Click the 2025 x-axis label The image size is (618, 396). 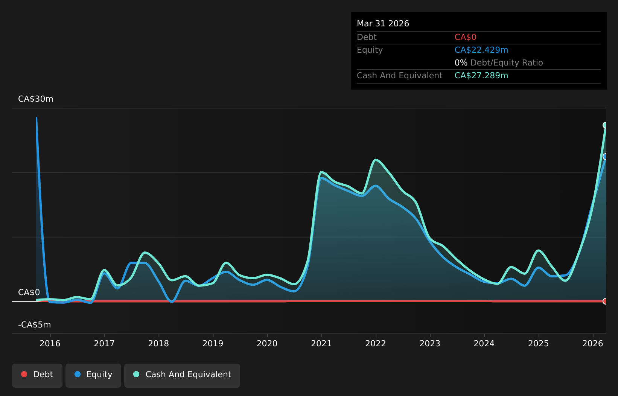point(539,343)
